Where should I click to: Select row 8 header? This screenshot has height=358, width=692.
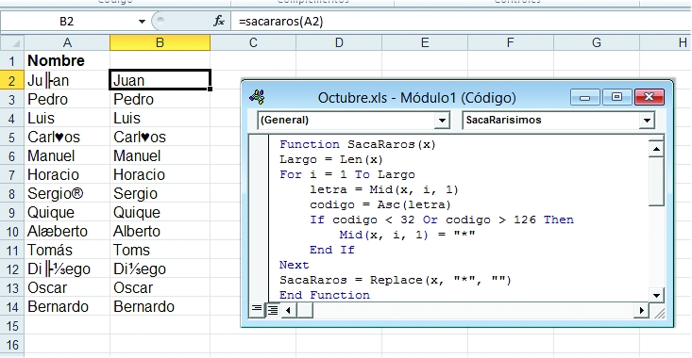click(x=12, y=194)
